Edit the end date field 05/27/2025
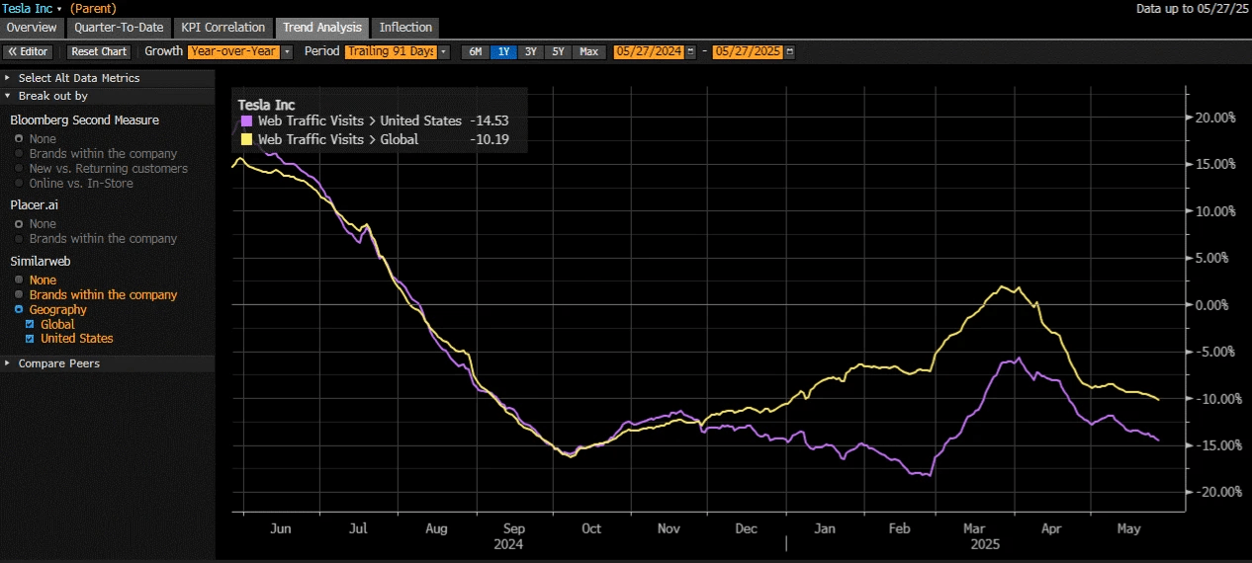This screenshot has width=1252, height=563. pos(748,51)
